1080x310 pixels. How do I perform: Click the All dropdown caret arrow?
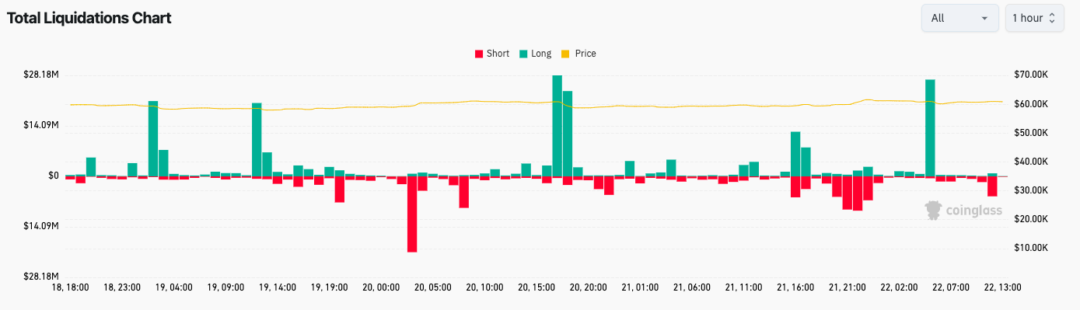pos(985,18)
